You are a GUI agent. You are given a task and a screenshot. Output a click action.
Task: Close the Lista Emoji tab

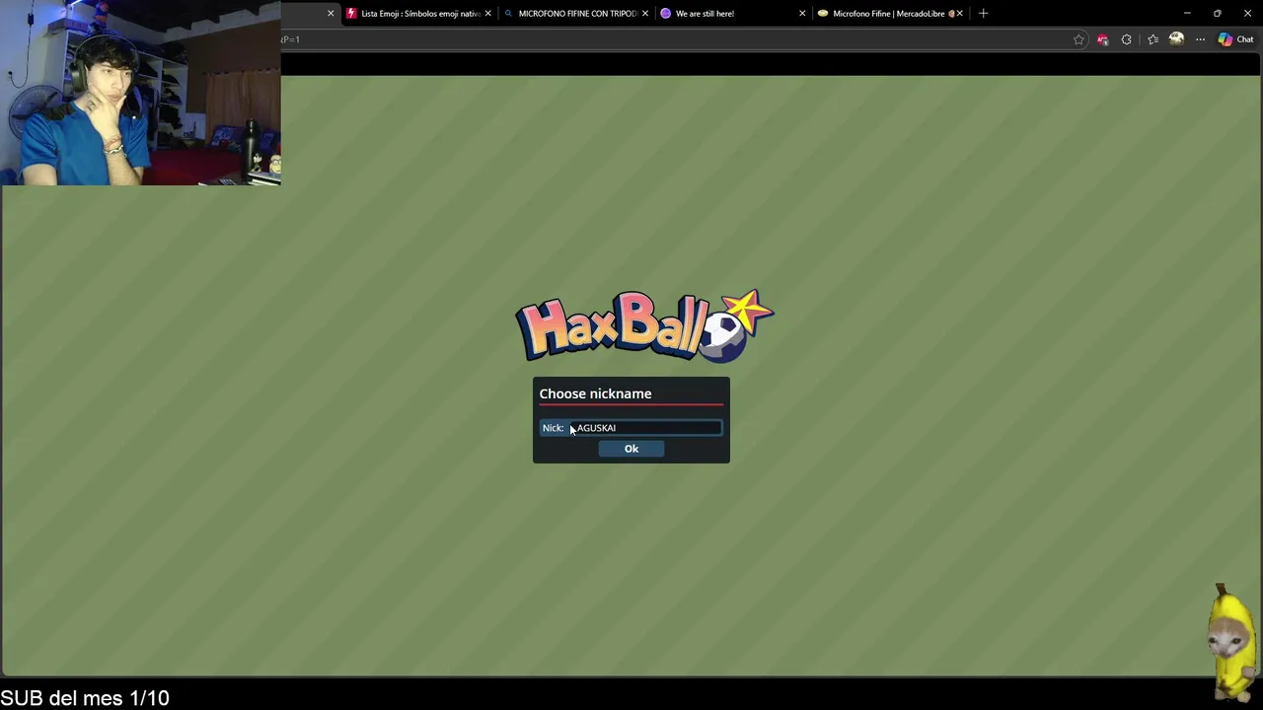tap(487, 14)
